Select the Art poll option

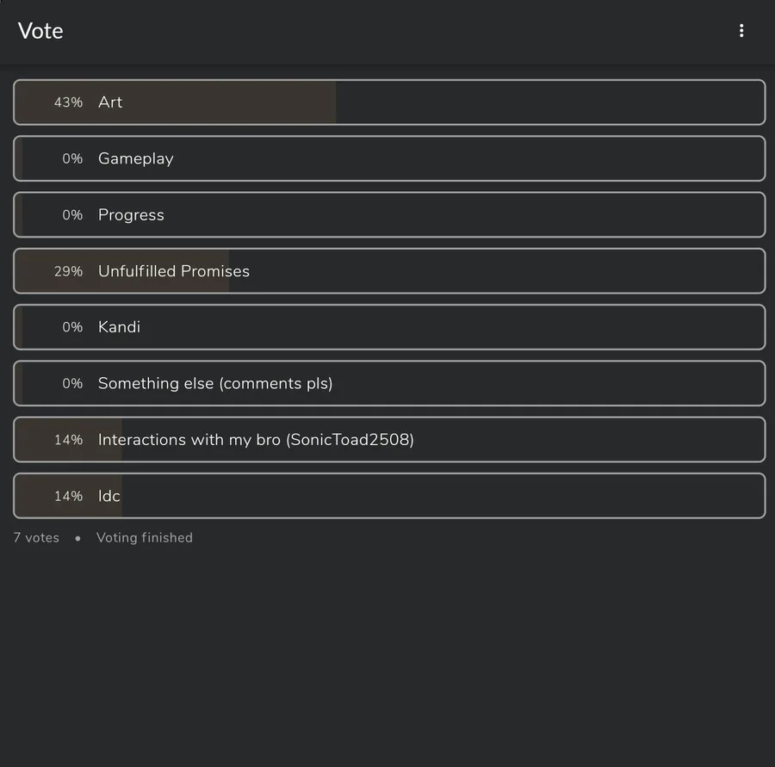tap(389, 102)
